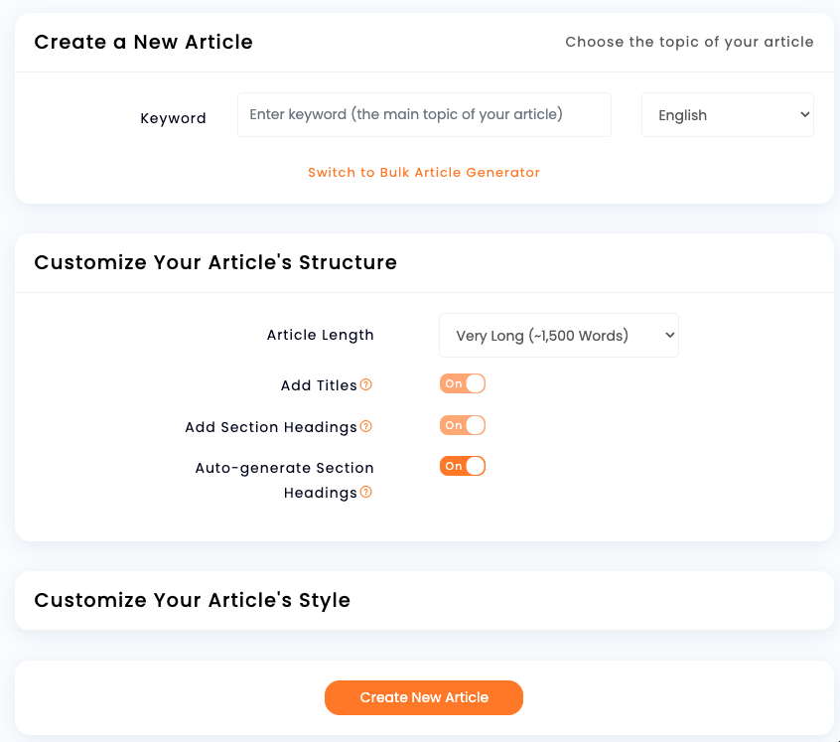840x742 pixels.
Task: Click the Auto-generate Section Headings help icon
Action: 366,492
